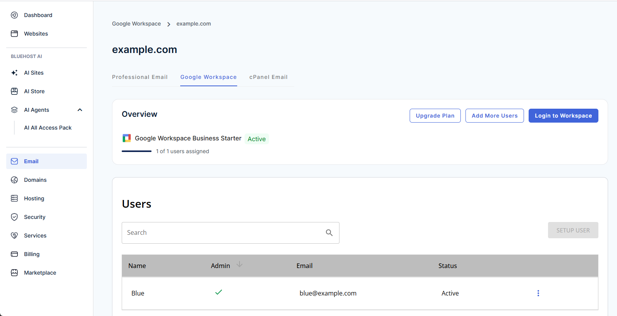Click the Security shield icon
617x316 pixels.
14,217
